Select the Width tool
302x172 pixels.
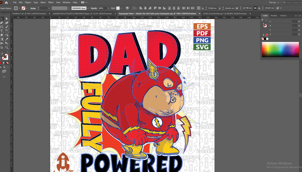click(x=2, y=43)
